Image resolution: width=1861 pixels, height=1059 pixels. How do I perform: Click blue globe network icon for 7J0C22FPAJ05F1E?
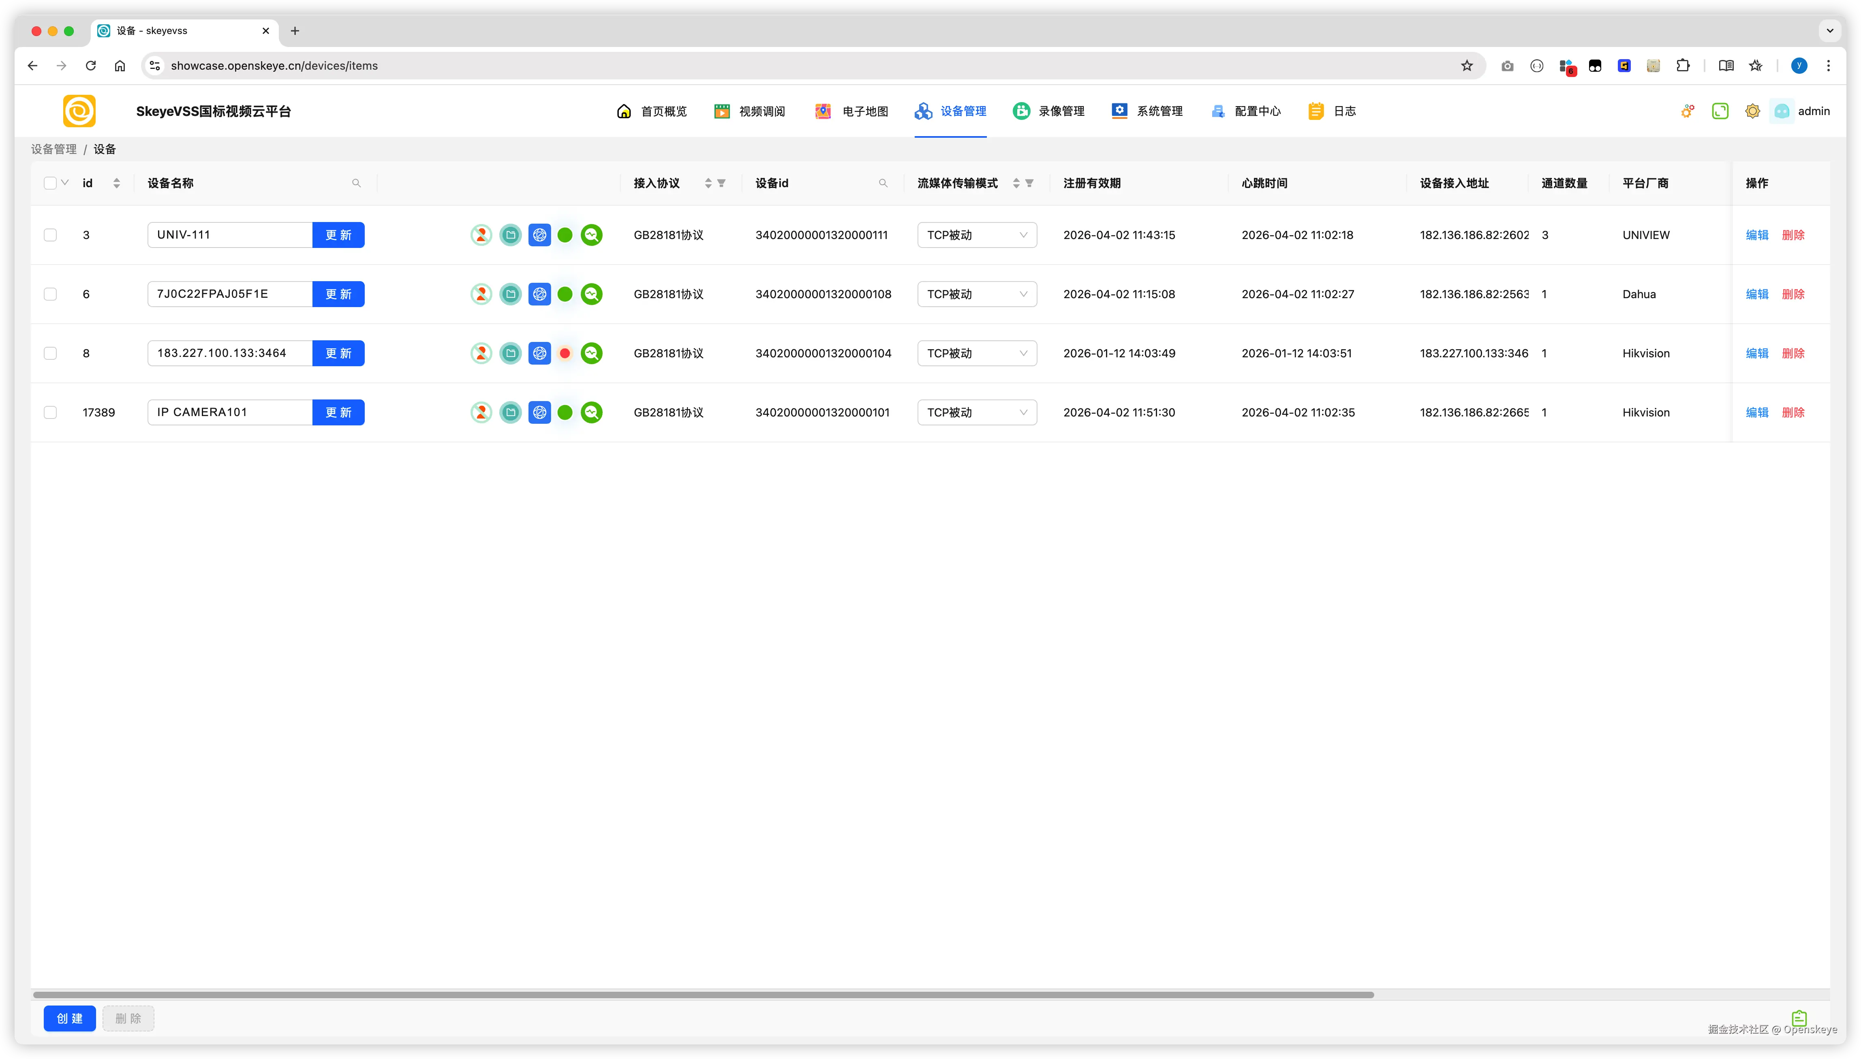click(x=539, y=294)
